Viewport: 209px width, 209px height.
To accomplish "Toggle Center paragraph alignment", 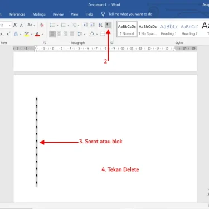I will [x=59, y=34].
